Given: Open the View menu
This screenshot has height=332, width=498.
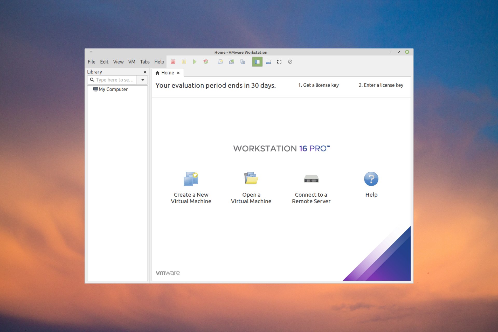Looking at the screenshot, I should 118,62.
